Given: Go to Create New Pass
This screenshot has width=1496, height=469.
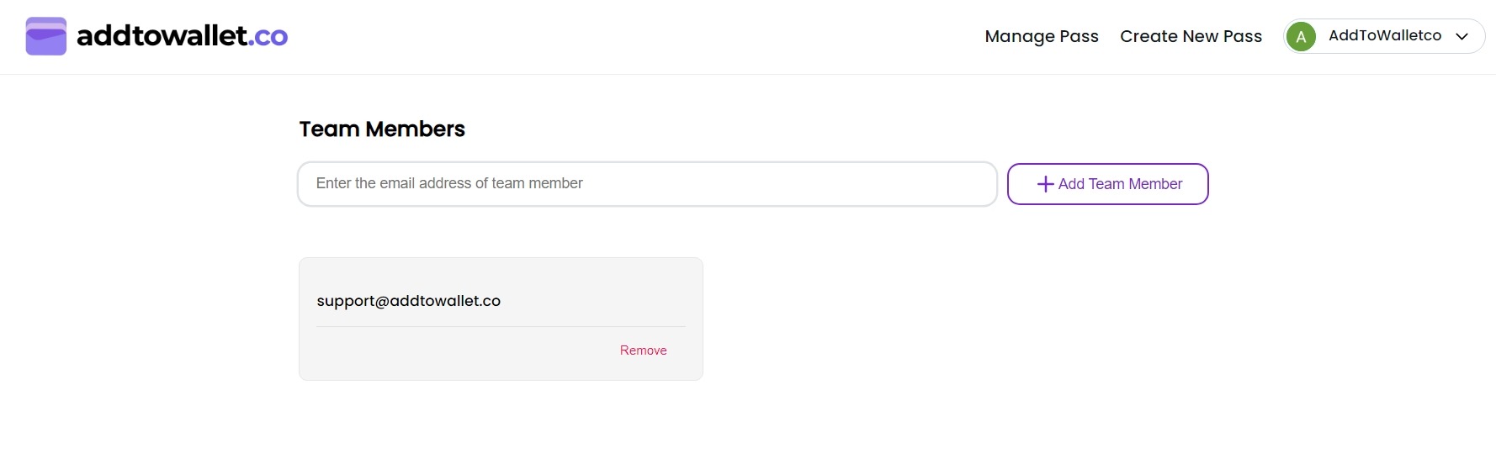Looking at the screenshot, I should pyautogui.click(x=1191, y=36).
